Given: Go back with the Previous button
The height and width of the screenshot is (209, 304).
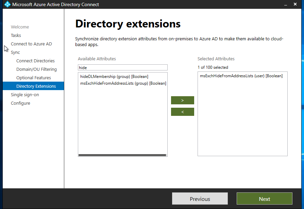Looking at the screenshot, I should click(x=200, y=198).
